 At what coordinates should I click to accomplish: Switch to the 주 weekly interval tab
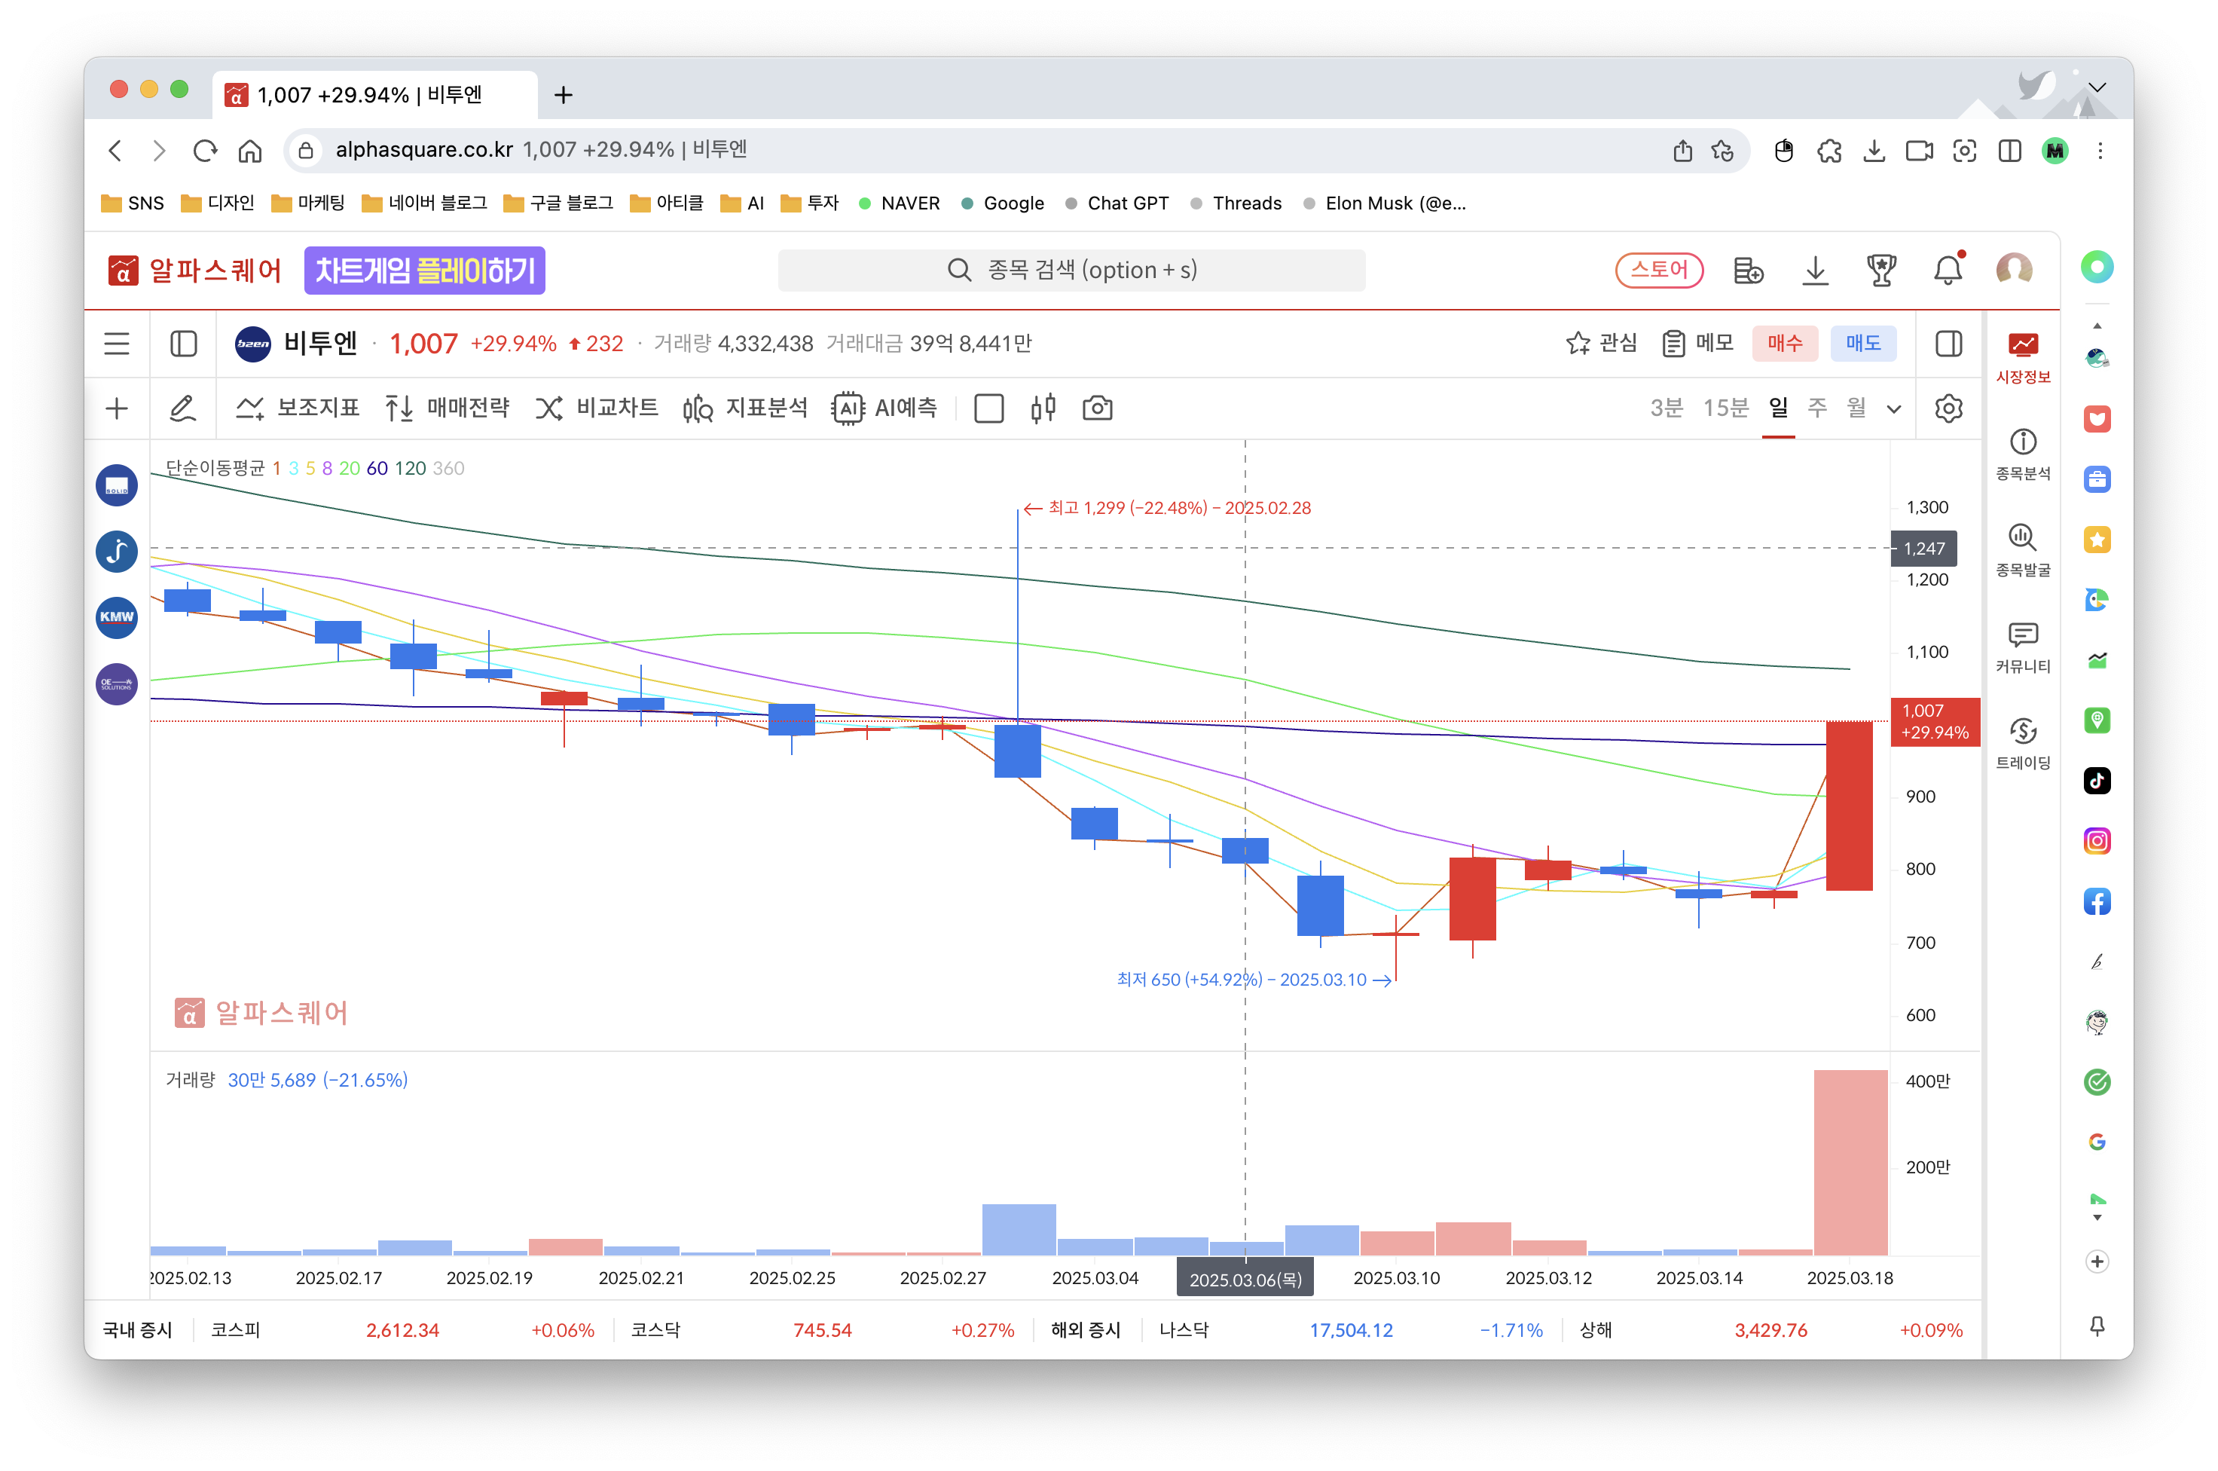1816,407
